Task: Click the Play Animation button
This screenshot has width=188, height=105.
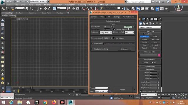Action: point(166,94)
